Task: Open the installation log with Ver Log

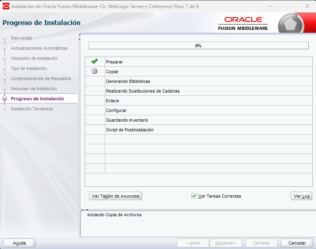Action: click(x=301, y=196)
